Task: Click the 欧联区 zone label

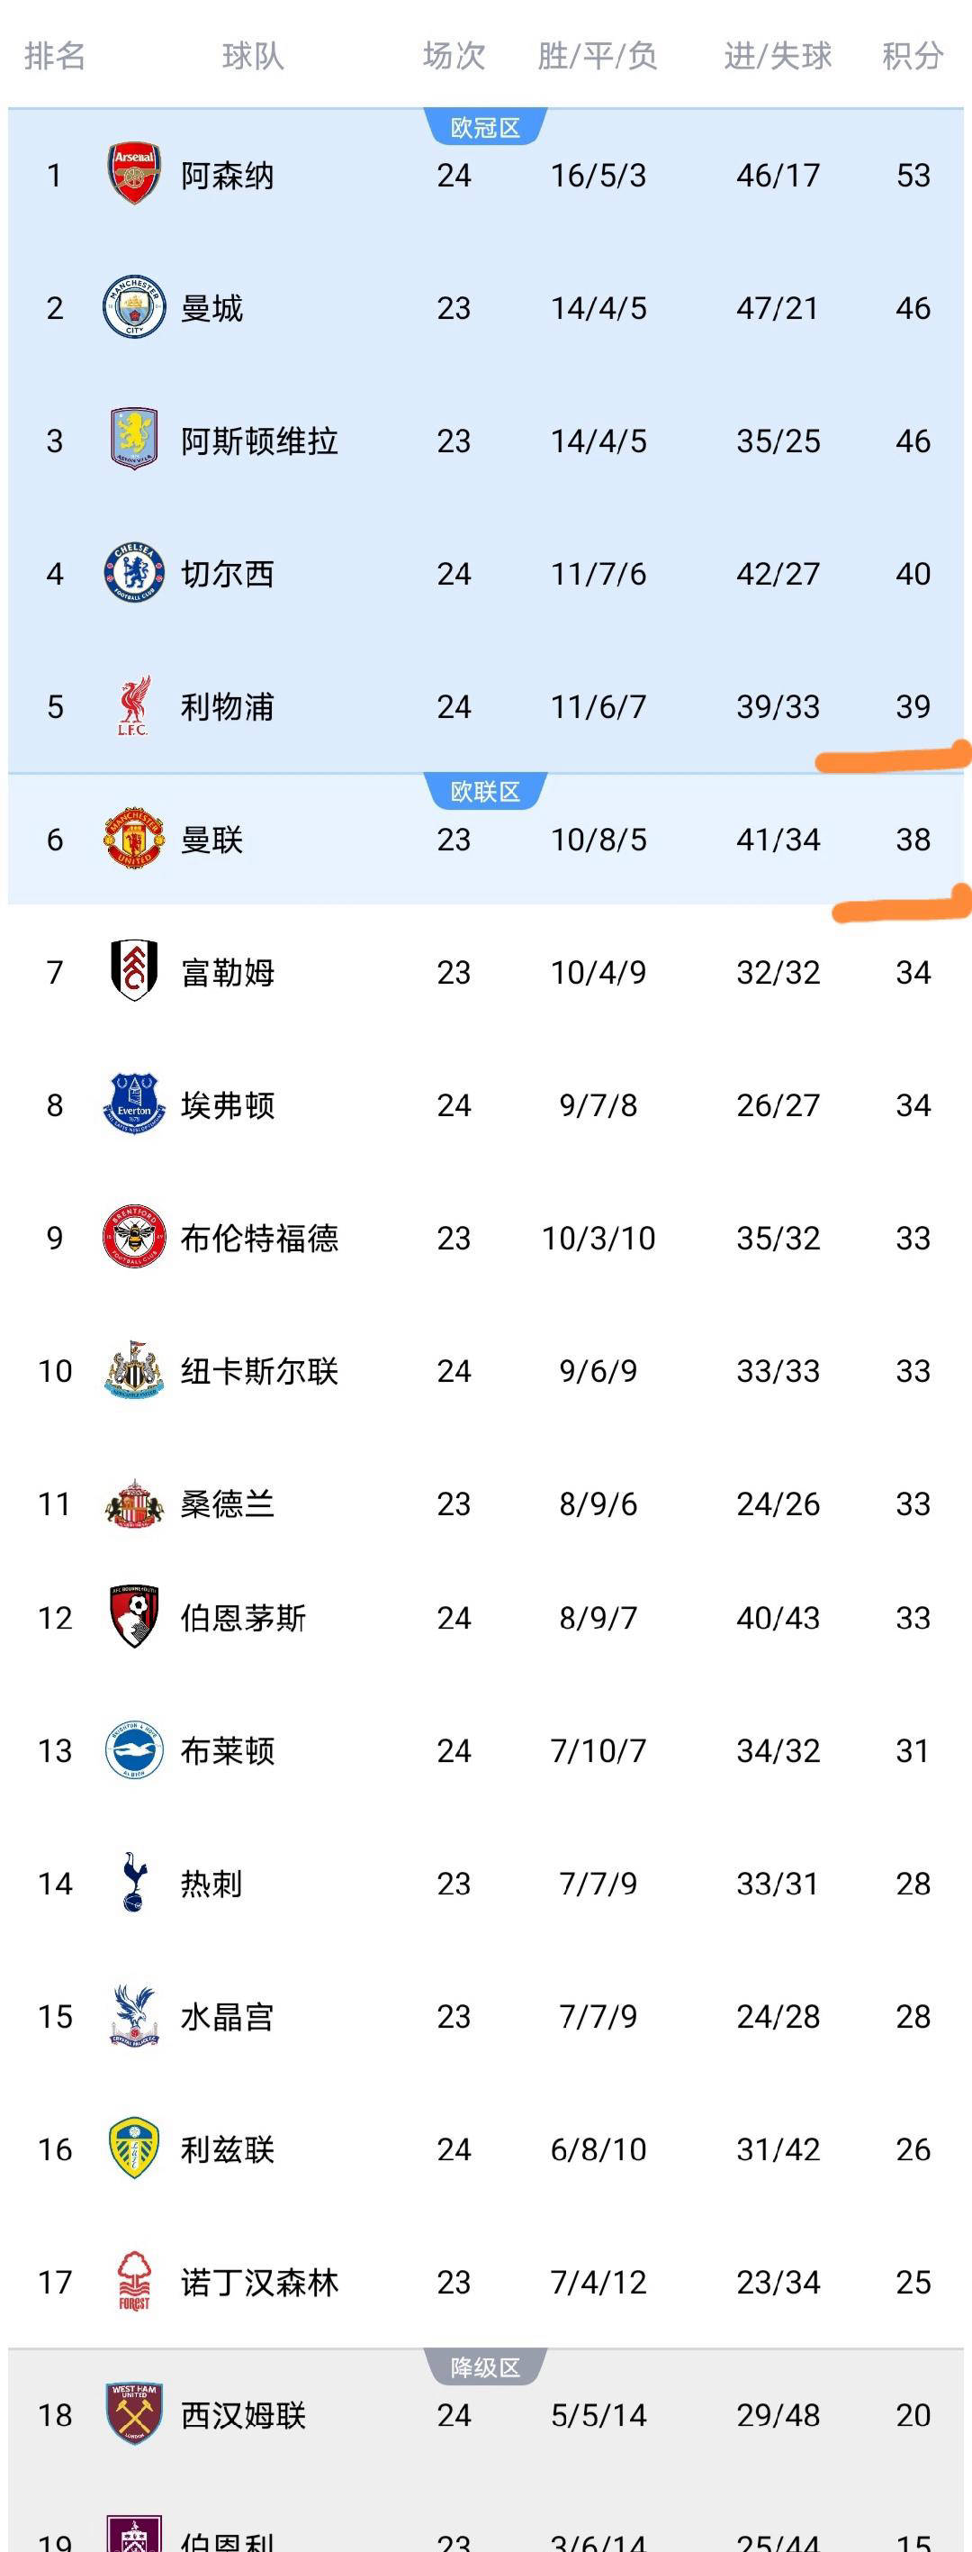Action: 485,792
